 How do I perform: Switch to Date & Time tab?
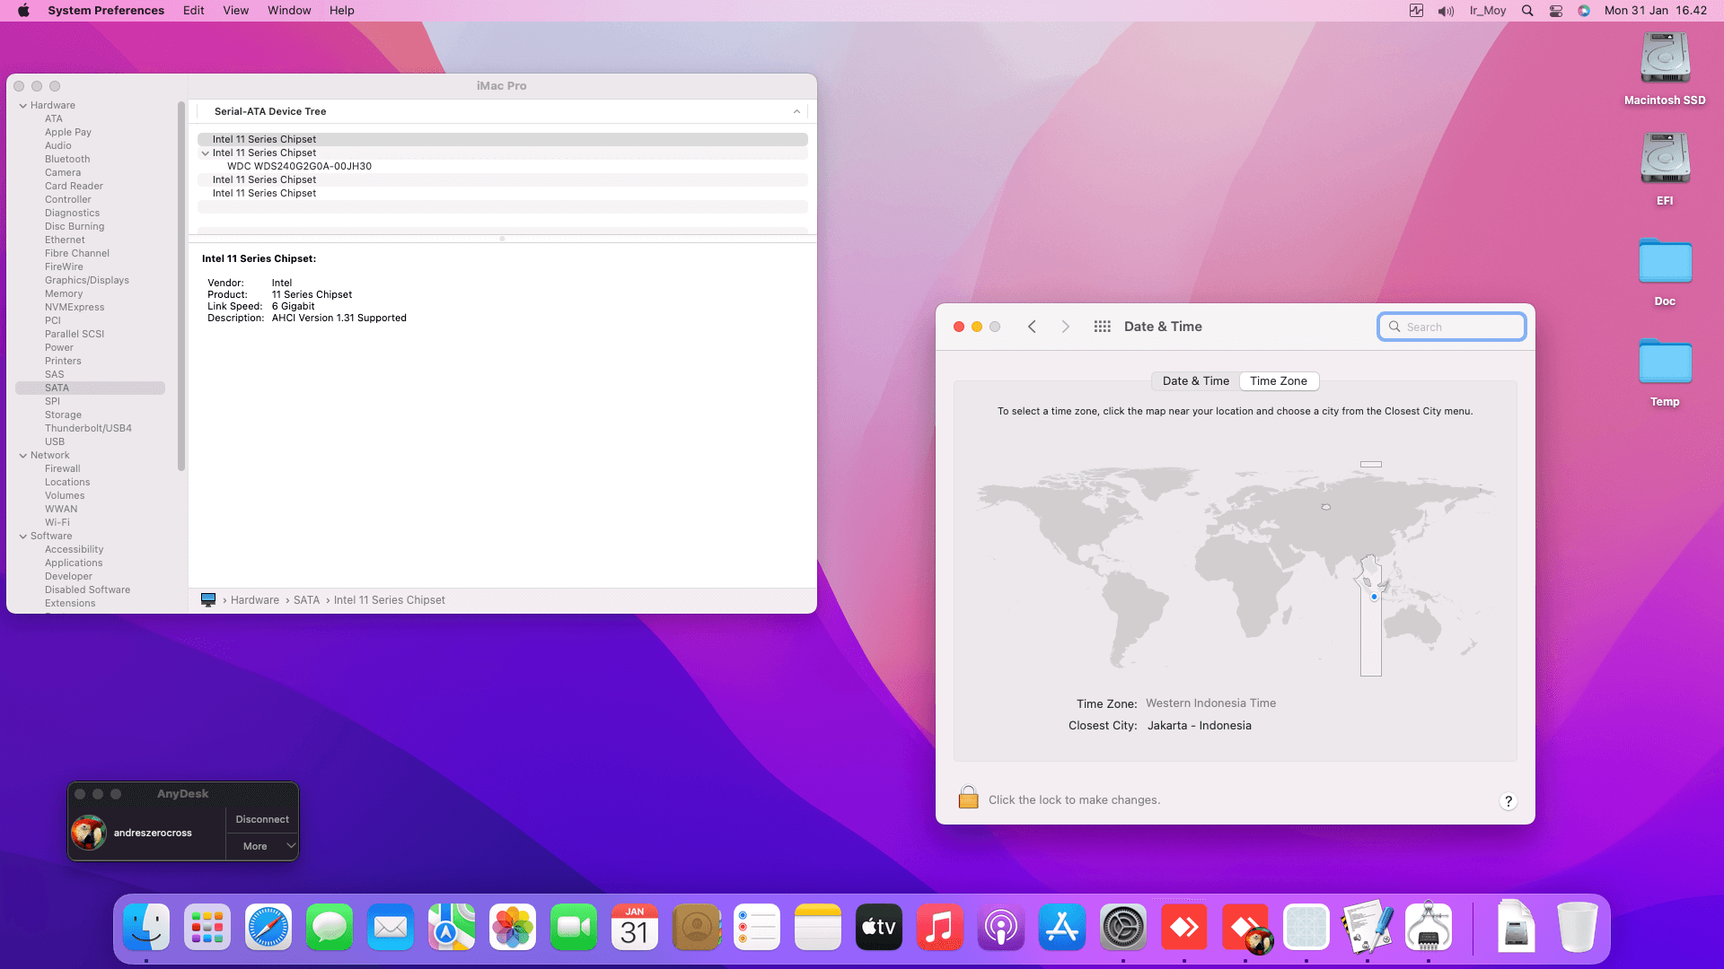[1195, 381]
